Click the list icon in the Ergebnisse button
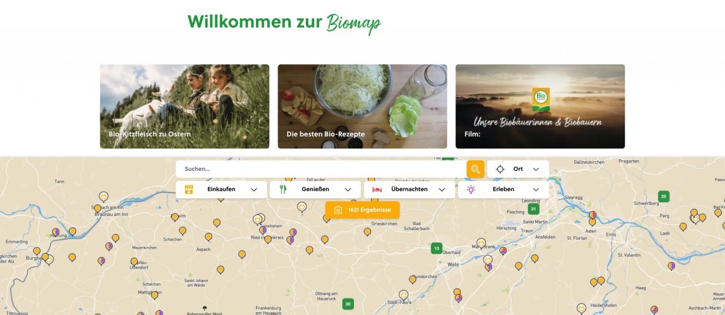 [x=338, y=210]
